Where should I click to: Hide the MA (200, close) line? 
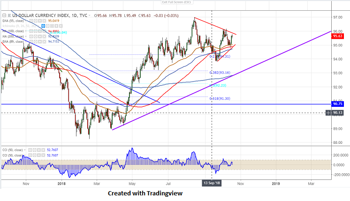(31, 37)
